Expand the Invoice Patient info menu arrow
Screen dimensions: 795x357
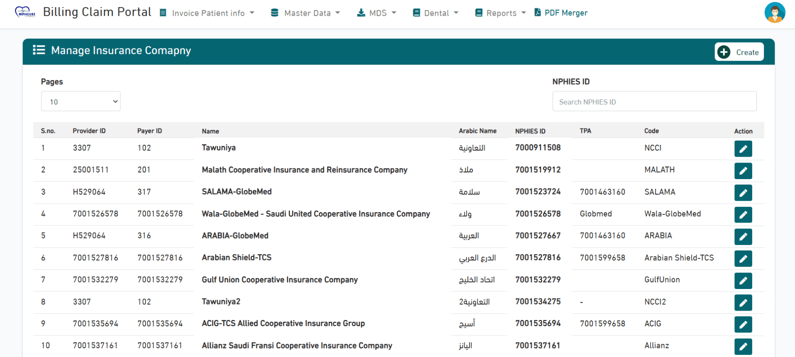[x=252, y=13]
